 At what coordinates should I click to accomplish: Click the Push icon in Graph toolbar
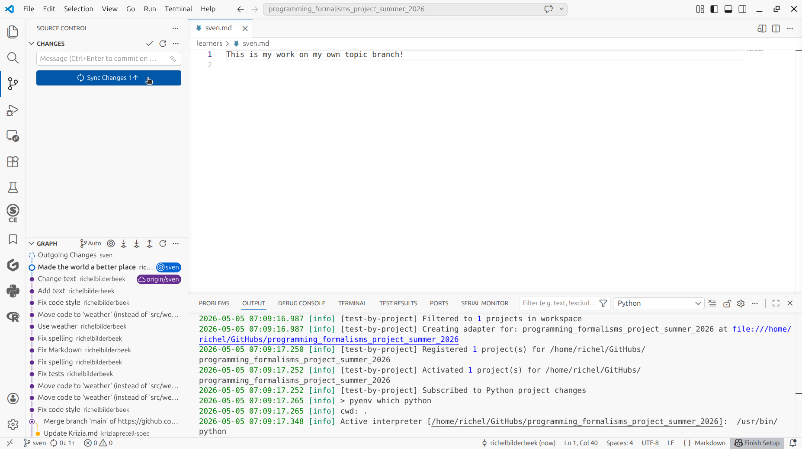tap(150, 243)
